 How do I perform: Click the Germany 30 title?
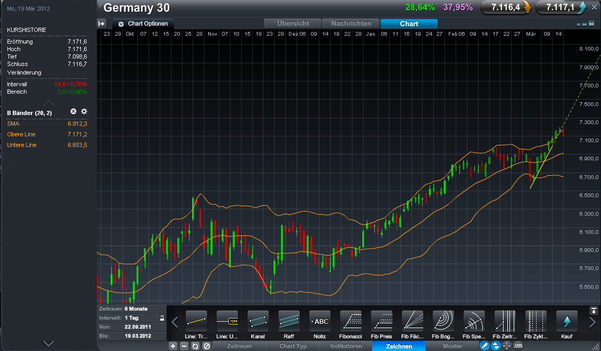point(136,7)
